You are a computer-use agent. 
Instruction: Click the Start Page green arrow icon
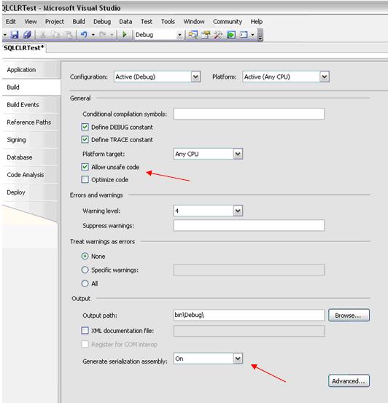(231, 35)
